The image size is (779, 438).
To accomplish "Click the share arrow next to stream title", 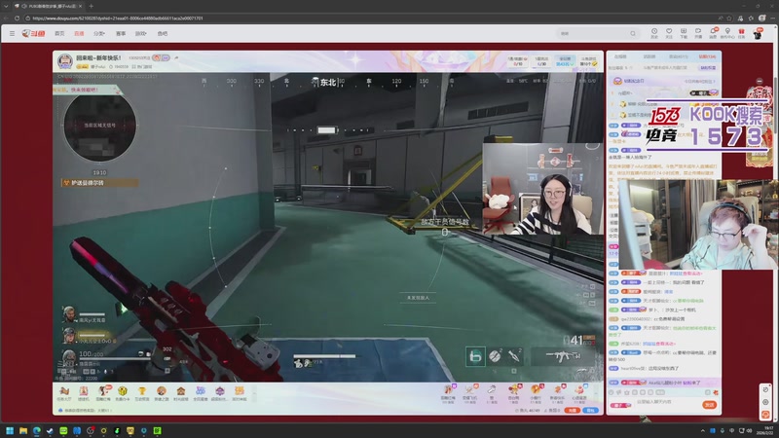I will tap(176, 58).
